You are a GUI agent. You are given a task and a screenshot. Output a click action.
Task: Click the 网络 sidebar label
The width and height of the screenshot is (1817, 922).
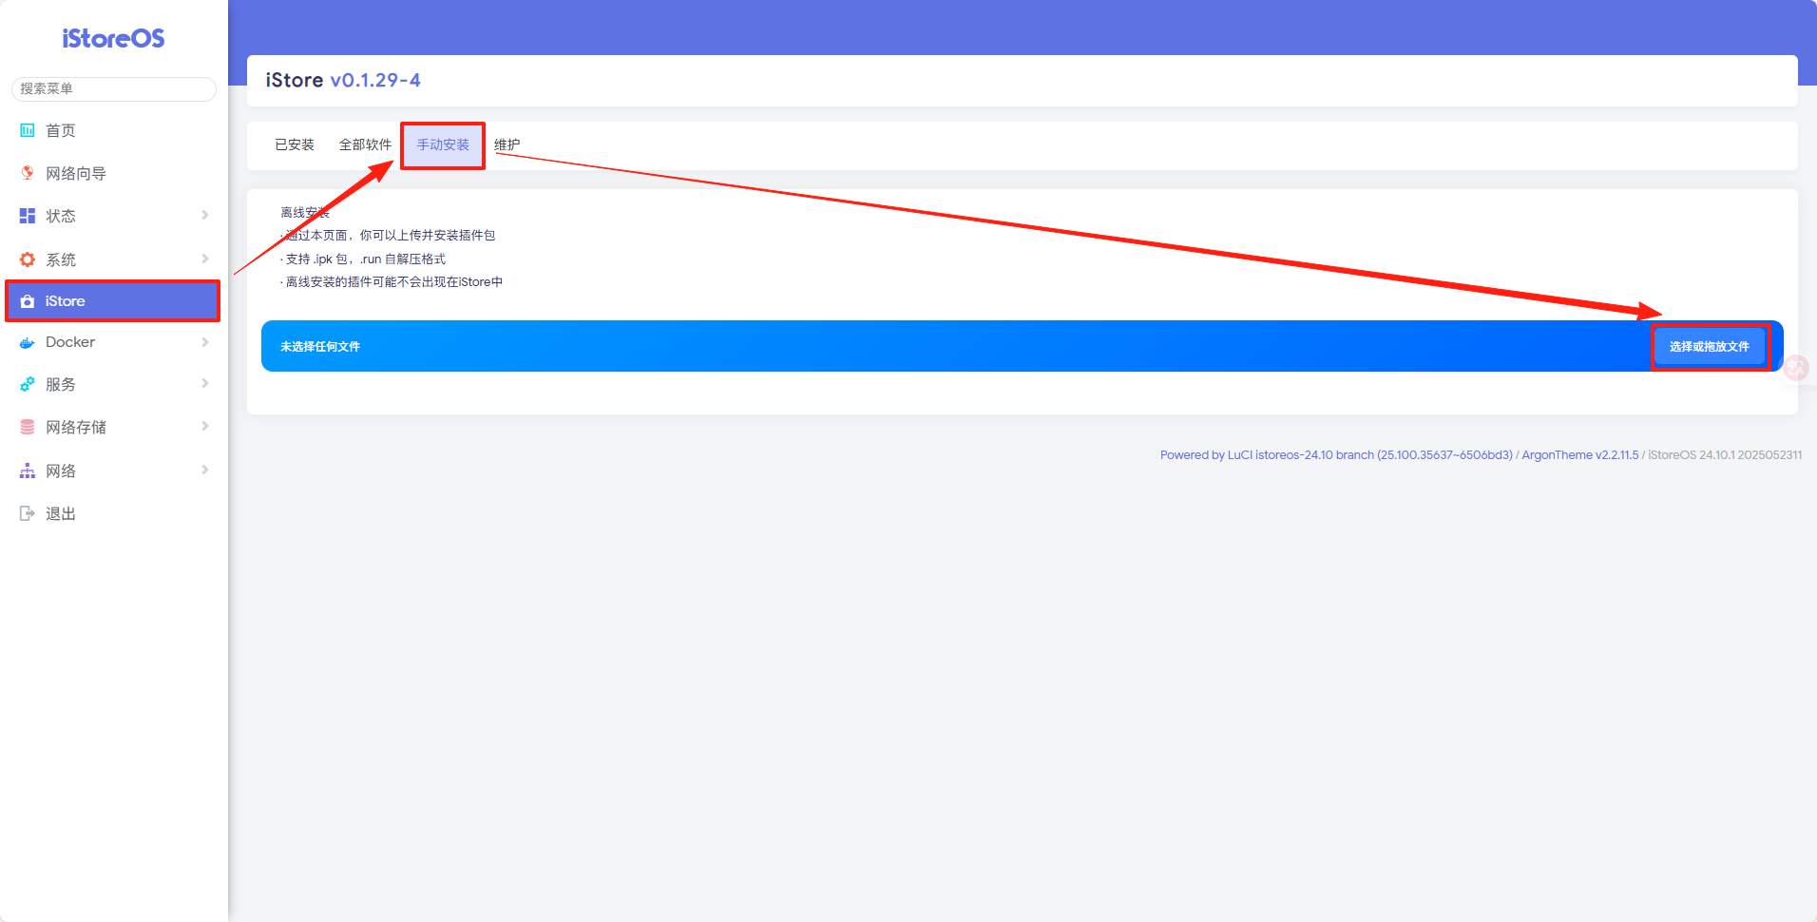tap(61, 471)
